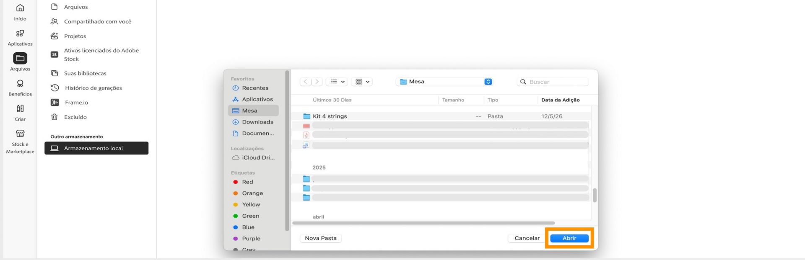Click dialog sidebar scrollbar

tap(287, 151)
